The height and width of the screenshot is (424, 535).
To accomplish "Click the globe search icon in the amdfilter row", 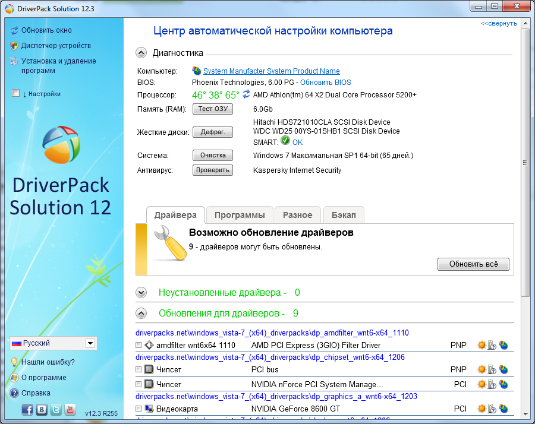I will point(503,345).
